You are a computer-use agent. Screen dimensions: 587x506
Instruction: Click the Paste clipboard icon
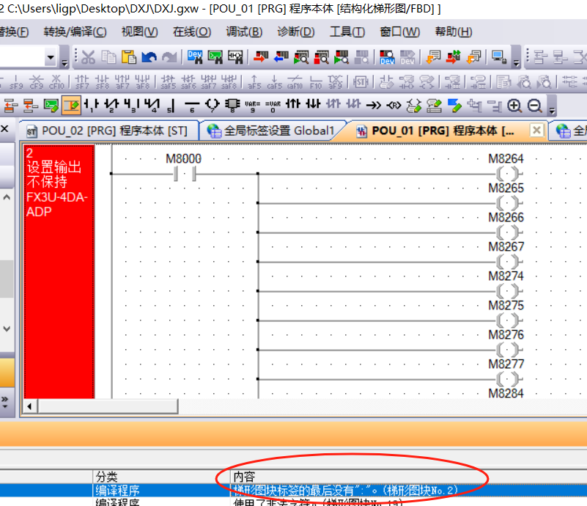click(x=129, y=57)
